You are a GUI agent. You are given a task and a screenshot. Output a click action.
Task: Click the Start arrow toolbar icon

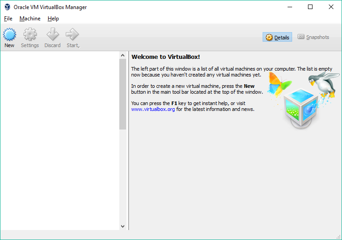tap(72, 34)
